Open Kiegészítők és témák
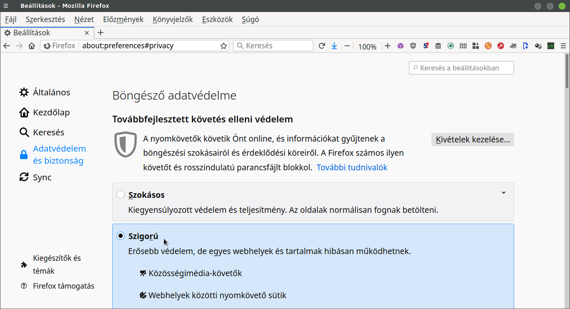 point(51,265)
